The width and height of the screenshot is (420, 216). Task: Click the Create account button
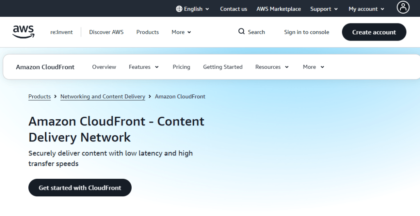click(374, 32)
